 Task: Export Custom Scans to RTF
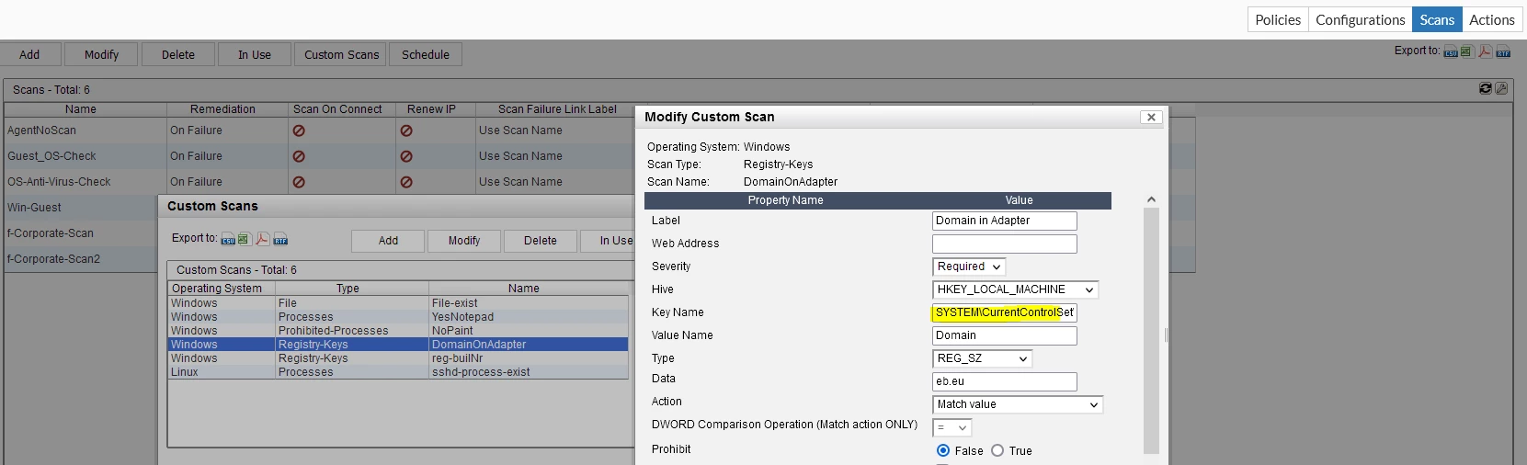(x=280, y=239)
